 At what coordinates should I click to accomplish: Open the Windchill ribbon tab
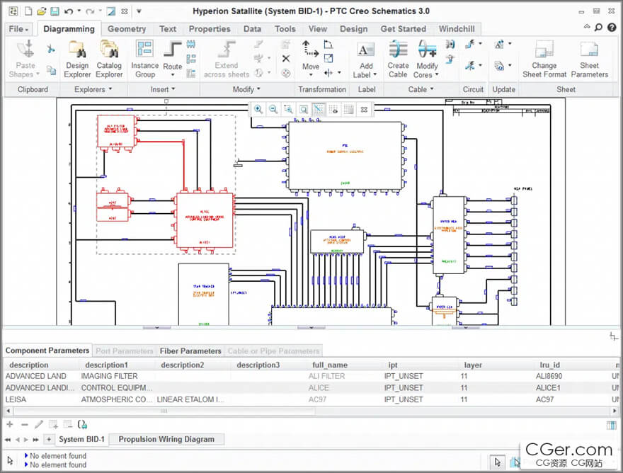[457, 29]
